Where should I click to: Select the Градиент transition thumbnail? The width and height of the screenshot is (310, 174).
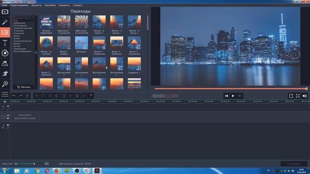[135, 64]
